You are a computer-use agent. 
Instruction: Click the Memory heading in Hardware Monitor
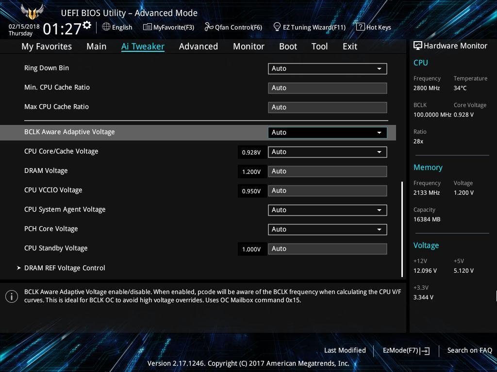pyautogui.click(x=428, y=167)
